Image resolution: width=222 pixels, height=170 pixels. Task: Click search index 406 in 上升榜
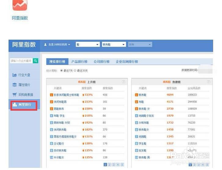tap(105, 95)
